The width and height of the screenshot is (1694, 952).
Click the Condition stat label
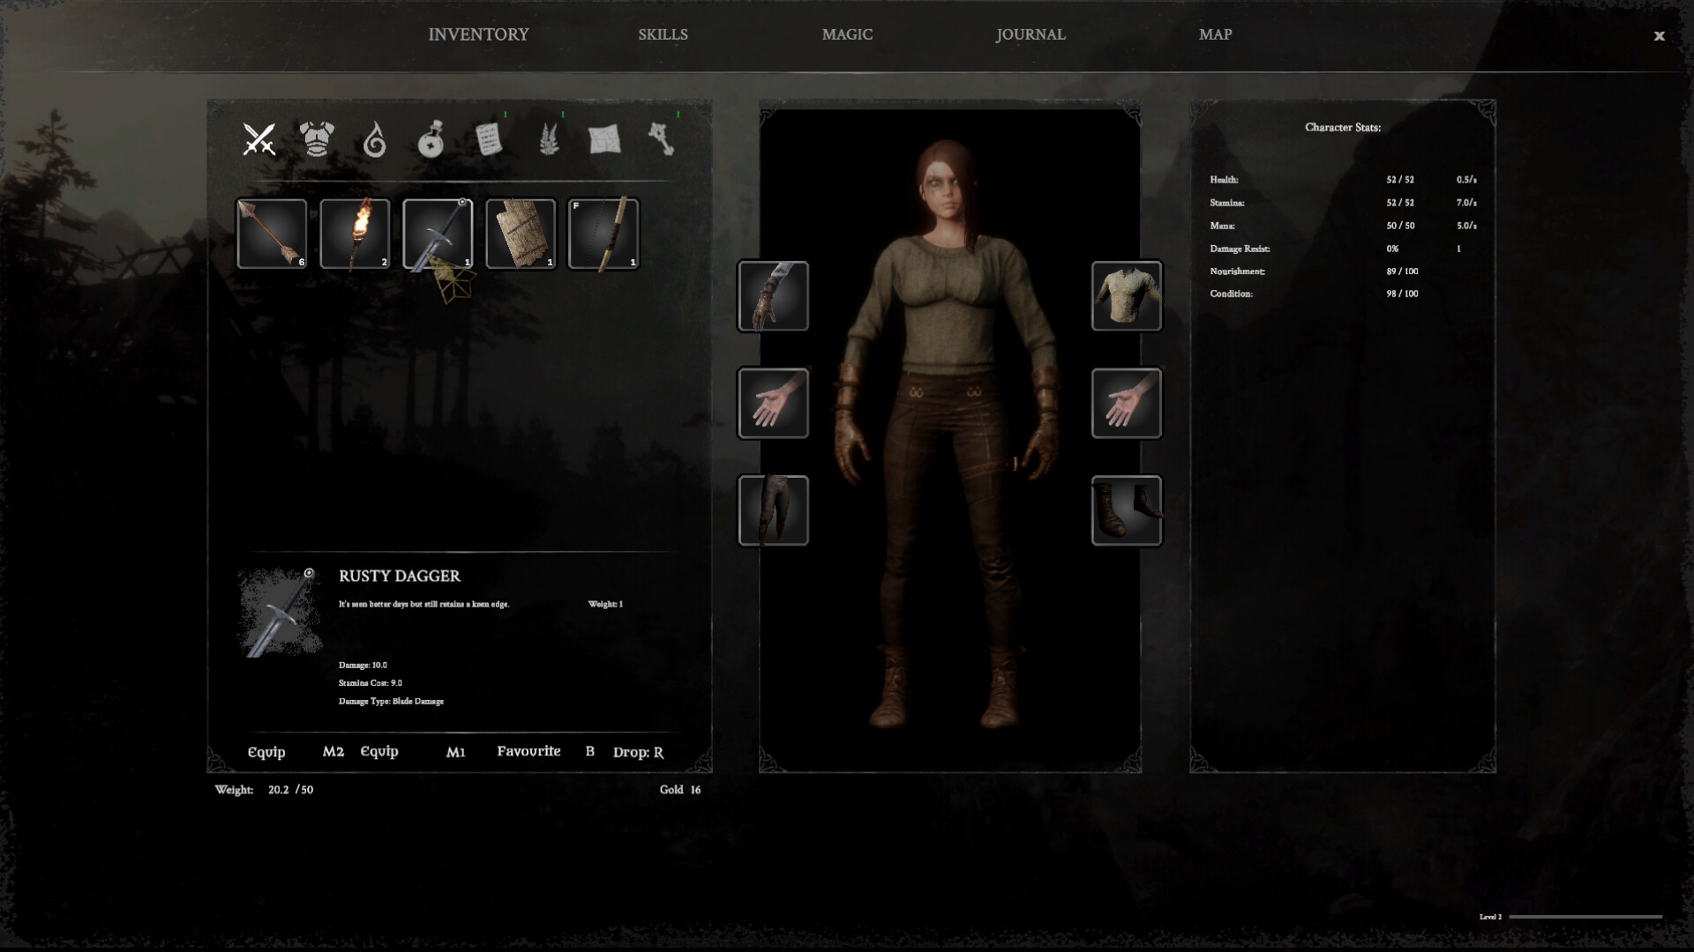point(1231,294)
